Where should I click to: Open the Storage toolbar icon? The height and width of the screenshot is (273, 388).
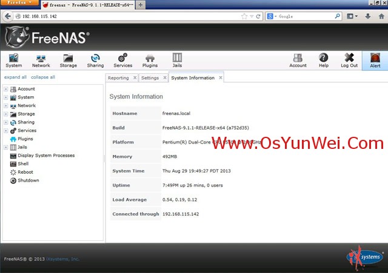[x=68, y=61]
